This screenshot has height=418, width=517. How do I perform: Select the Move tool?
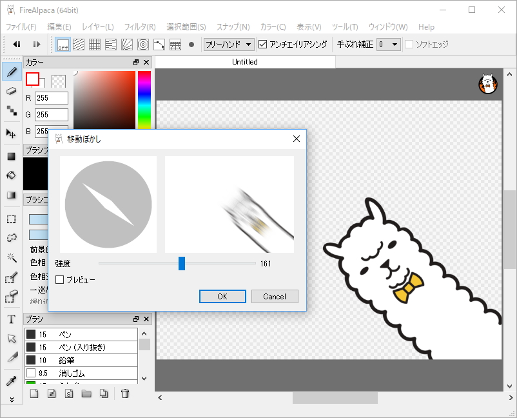click(x=11, y=134)
